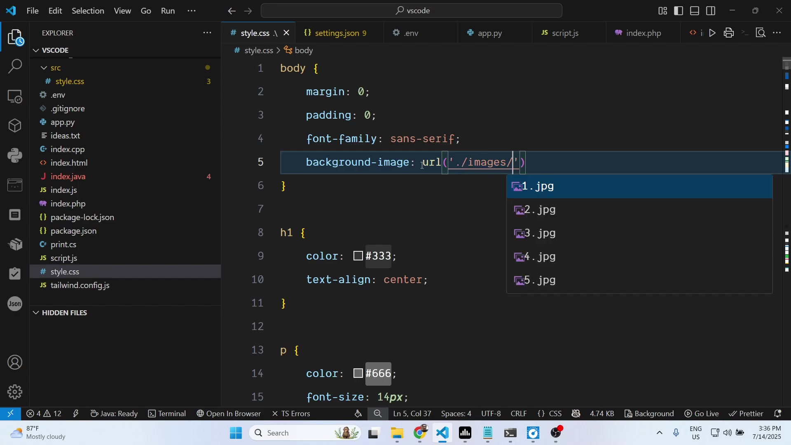Image resolution: width=791 pixels, height=445 pixels.
Task: Open color picker for #666 swatch
Action: pos(358,374)
